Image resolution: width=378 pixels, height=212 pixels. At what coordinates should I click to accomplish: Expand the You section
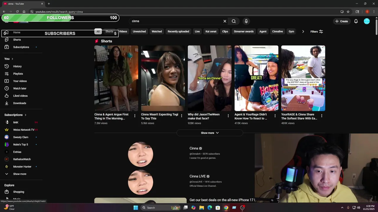[9, 59]
